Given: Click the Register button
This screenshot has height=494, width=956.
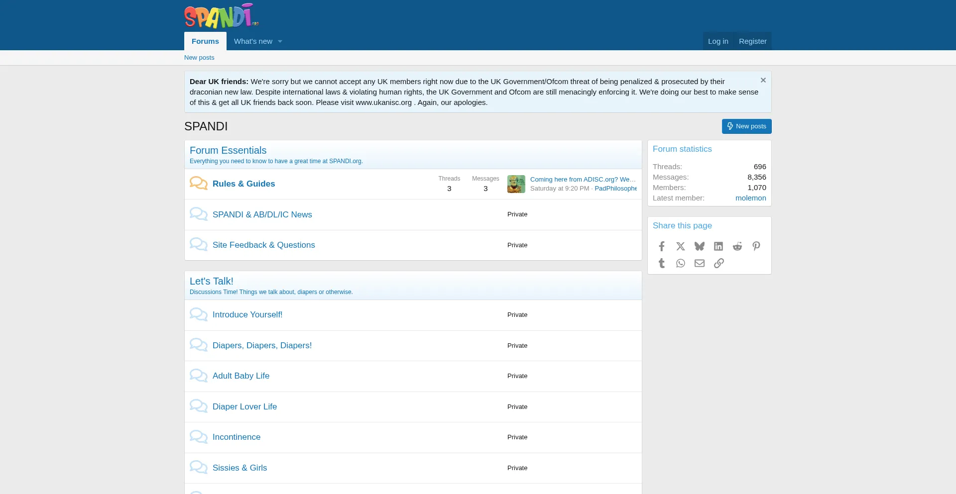Looking at the screenshot, I should coord(753,41).
